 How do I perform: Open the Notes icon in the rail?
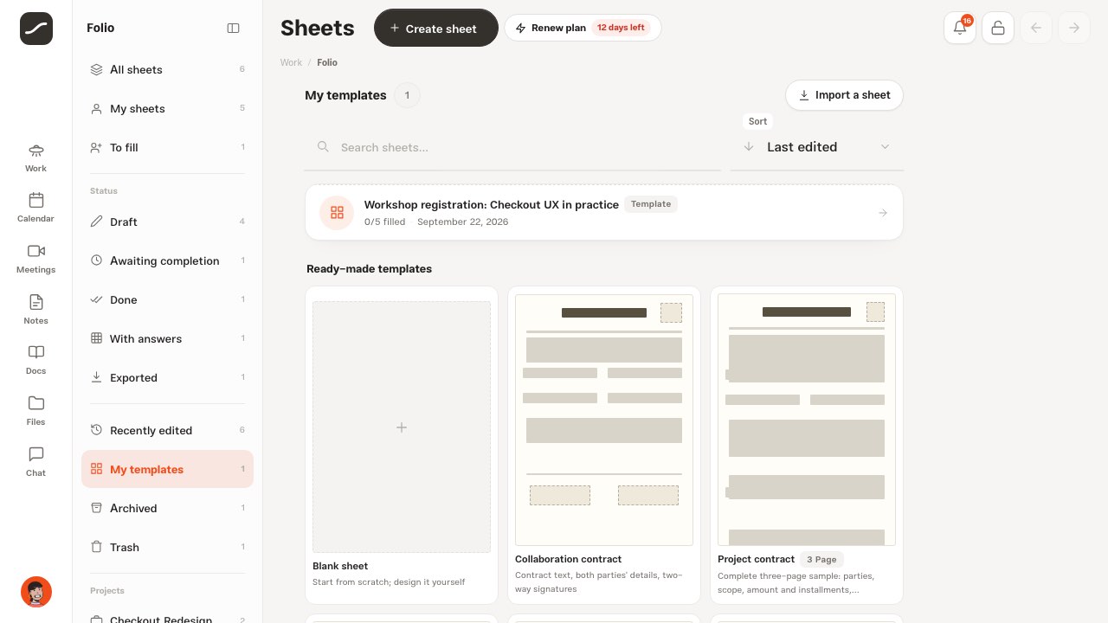point(35,310)
